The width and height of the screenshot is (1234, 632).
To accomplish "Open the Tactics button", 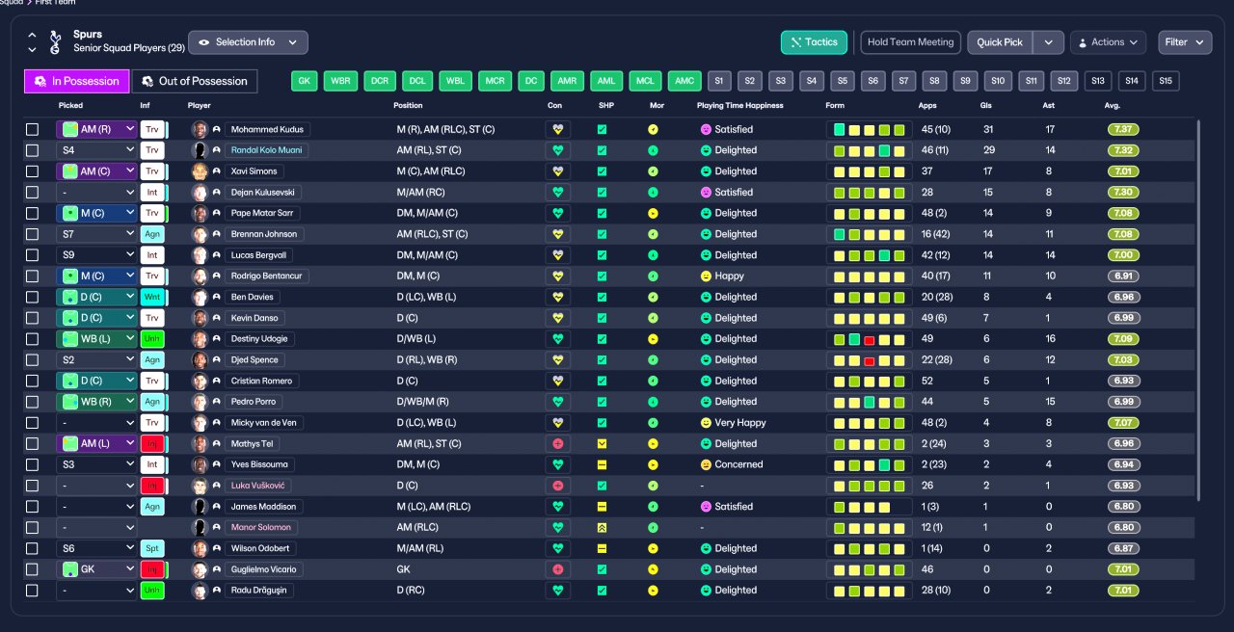I will pyautogui.click(x=814, y=42).
